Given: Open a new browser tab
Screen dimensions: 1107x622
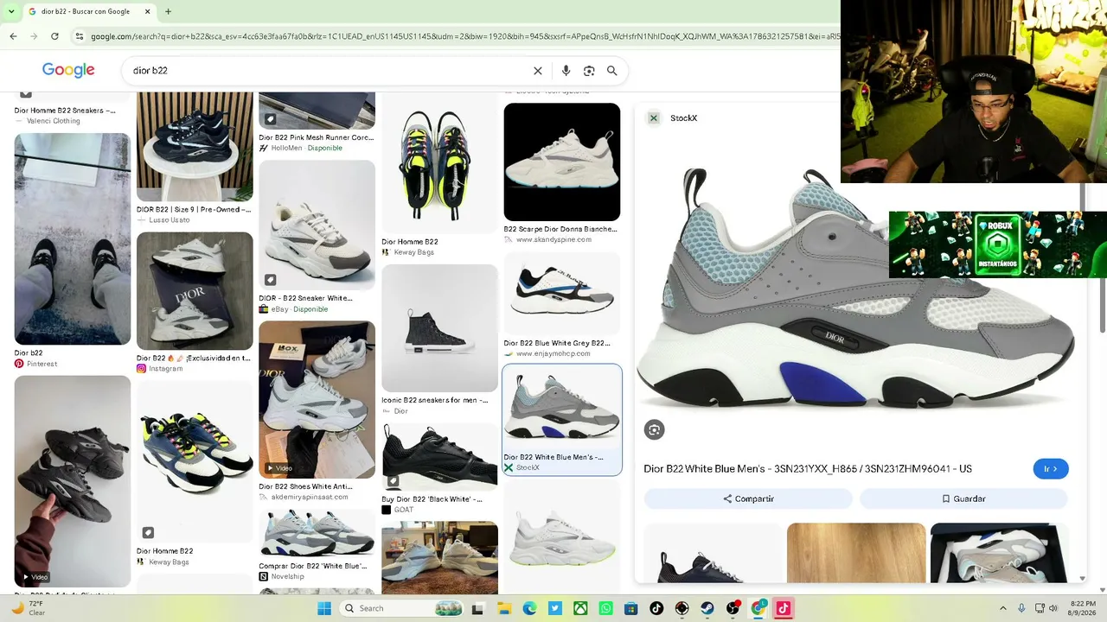Looking at the screenshot, I should click(168, 11).
